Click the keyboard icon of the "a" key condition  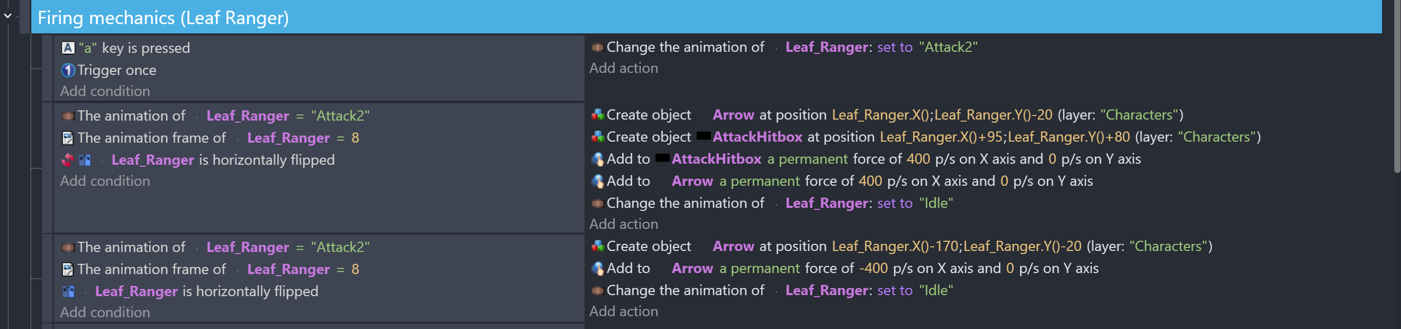(x=68, y=48)
